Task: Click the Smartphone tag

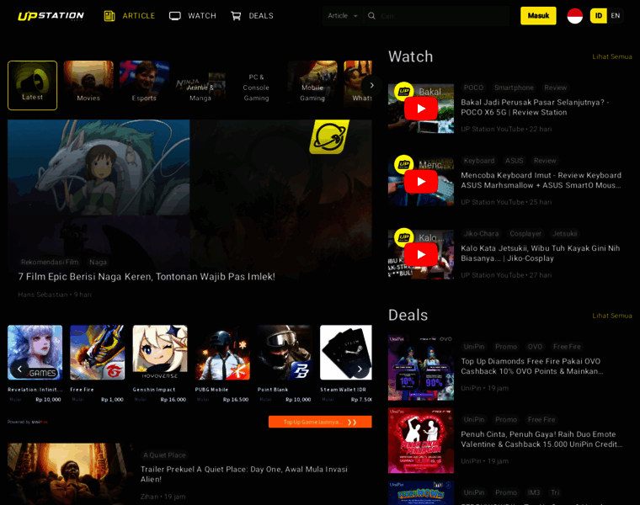Action: click(514, 88)
